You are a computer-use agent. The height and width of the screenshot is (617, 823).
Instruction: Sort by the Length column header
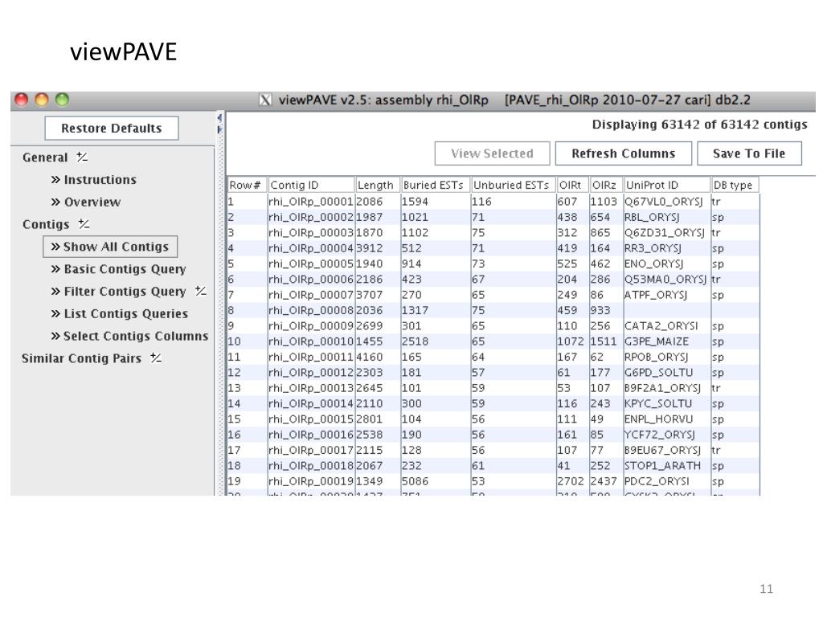click(x=378, y=186)
